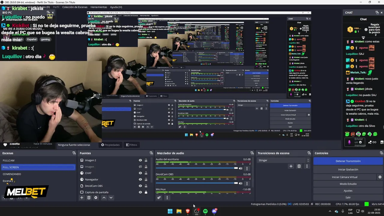Hide the CHAT source

point(140,173)
